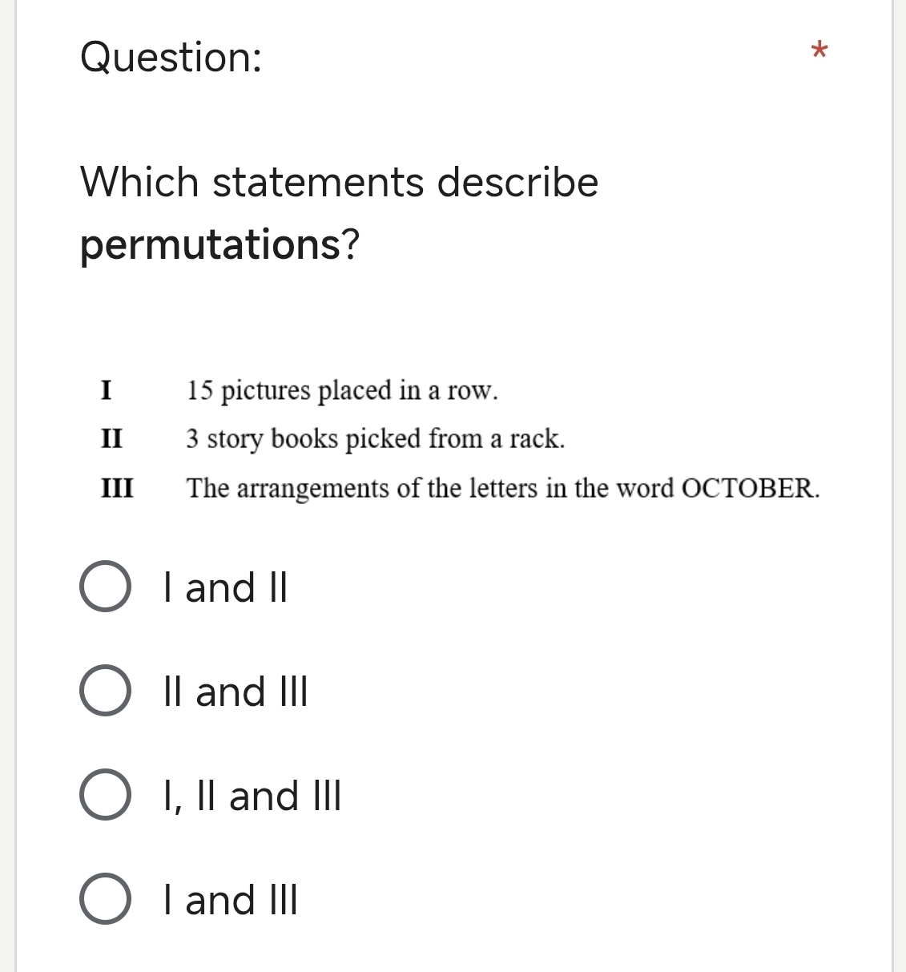Pick the 'I, II and III' radio button
This screenshot has width=906, height=972.
pos(105,796)
